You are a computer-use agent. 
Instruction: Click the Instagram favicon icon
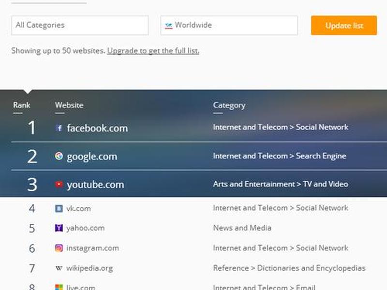(x=59, y=248)
